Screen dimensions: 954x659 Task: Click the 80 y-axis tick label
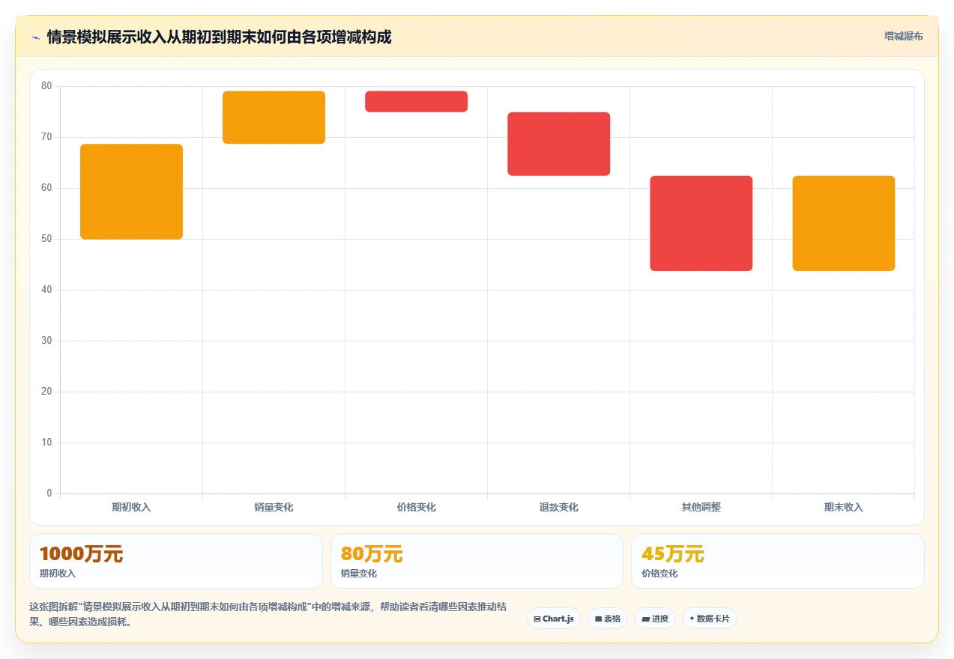46,86
